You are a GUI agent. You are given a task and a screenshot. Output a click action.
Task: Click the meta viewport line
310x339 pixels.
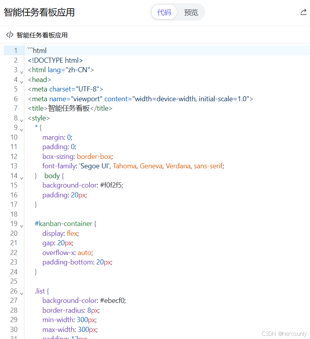point(140,99)
